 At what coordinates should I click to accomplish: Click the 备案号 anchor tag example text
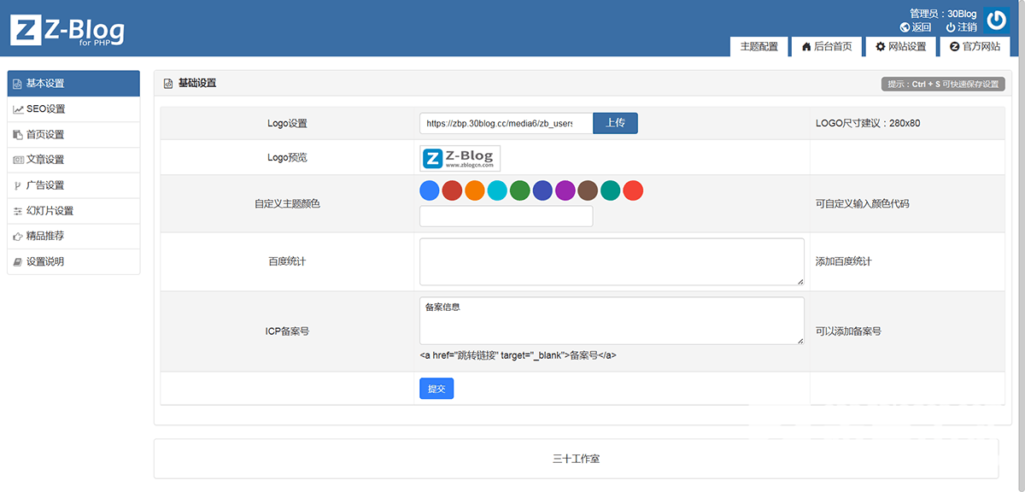click(x=518, y=354)
